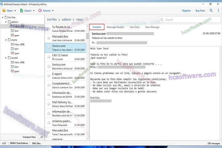Click charlie Inbox envelope icon
Screen dimensions: 222x148
click(12, 44)
